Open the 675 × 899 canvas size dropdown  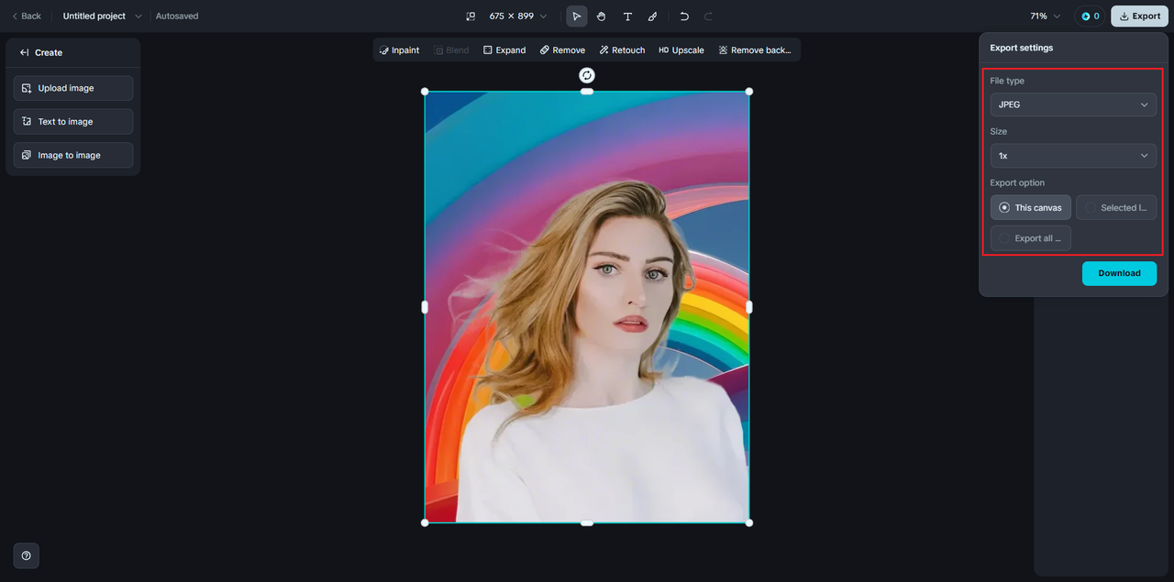(x=517, y=16)
